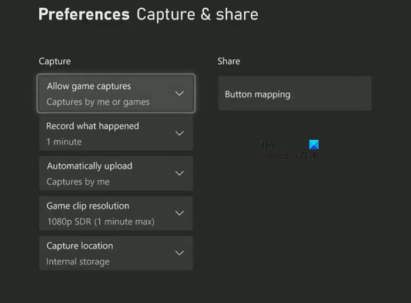Click the Share section label
The height and width of the screenshot is (303, 411).
click(x=228, y=61)
